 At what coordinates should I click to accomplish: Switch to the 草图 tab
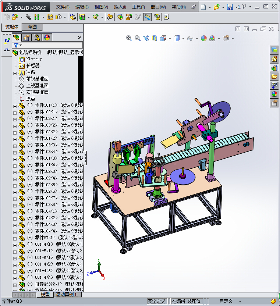pos(32,27)
